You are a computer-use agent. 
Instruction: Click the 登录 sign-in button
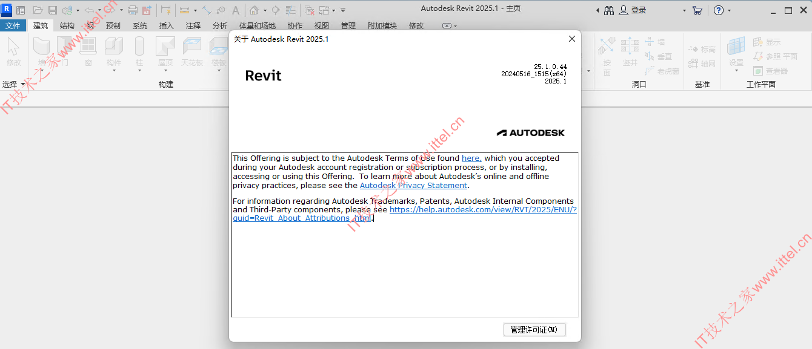(x=633, y=10)
